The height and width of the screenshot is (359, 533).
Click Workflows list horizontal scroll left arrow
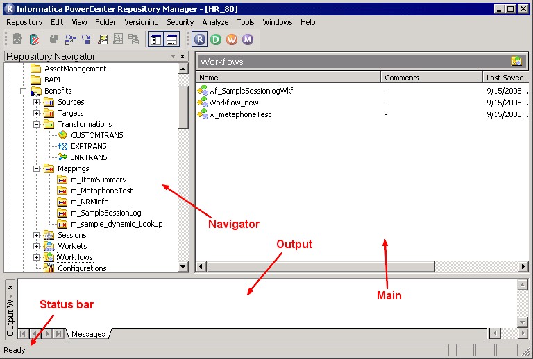(x=201, y=267)
